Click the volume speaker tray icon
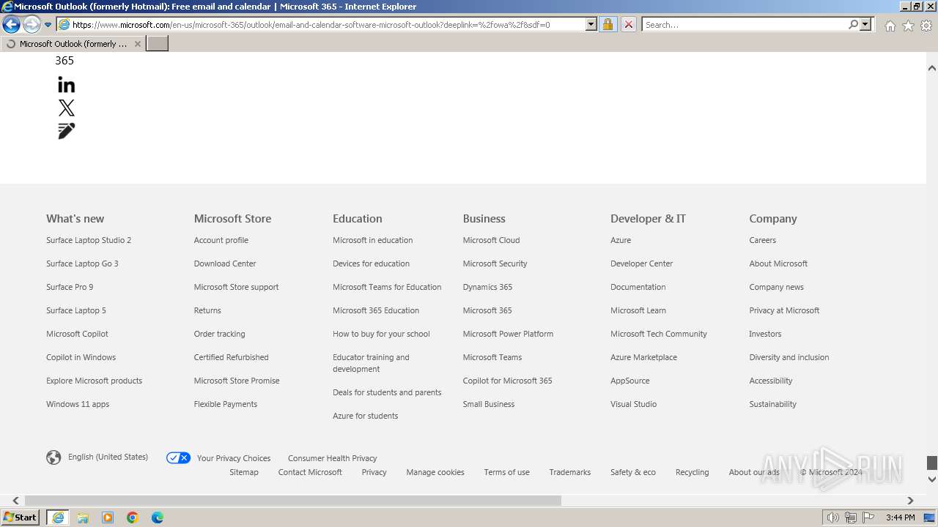Screen dimensions: 938x527 click(x=832, y=517)
